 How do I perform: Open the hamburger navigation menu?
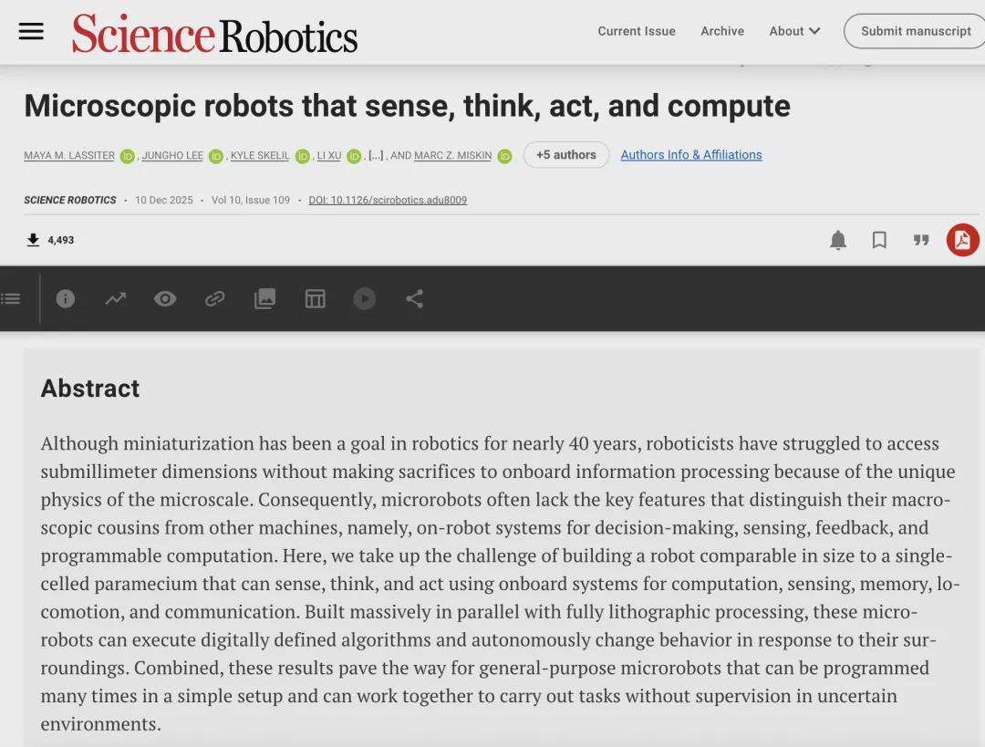[31, 31]
